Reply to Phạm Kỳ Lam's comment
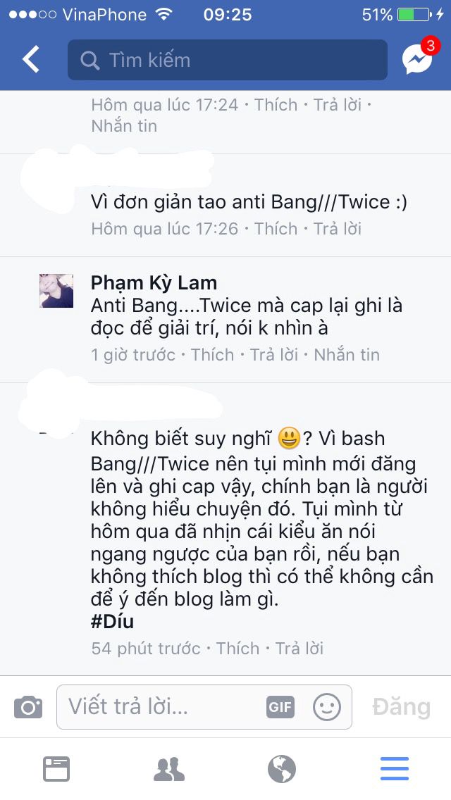Image resolution: width=451 pixels, height=800 pixels. pyautogui.click(x=274, y=355)
